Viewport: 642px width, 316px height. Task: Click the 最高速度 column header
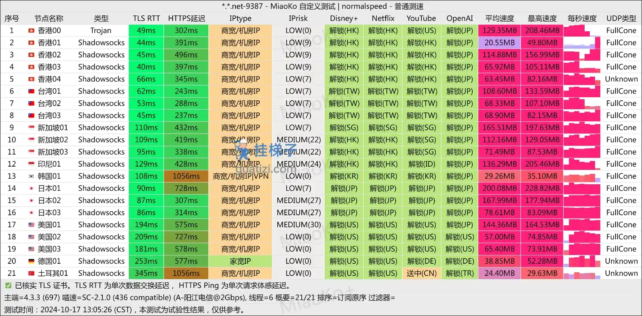tap(542, 18)
